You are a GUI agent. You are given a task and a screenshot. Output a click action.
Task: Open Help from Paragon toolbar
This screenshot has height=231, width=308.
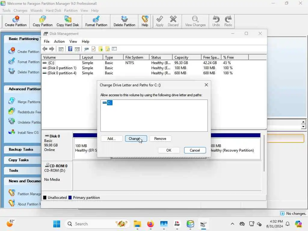tap(145, 21)
